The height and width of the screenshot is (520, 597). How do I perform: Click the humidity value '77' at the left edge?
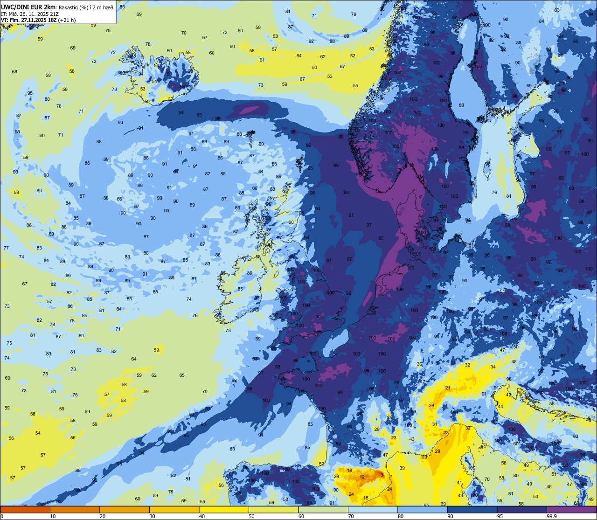click(x=6, y=248)
